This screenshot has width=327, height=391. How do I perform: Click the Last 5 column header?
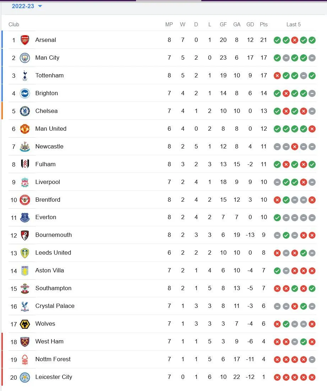pyautogui.click(x=294, y=25)
